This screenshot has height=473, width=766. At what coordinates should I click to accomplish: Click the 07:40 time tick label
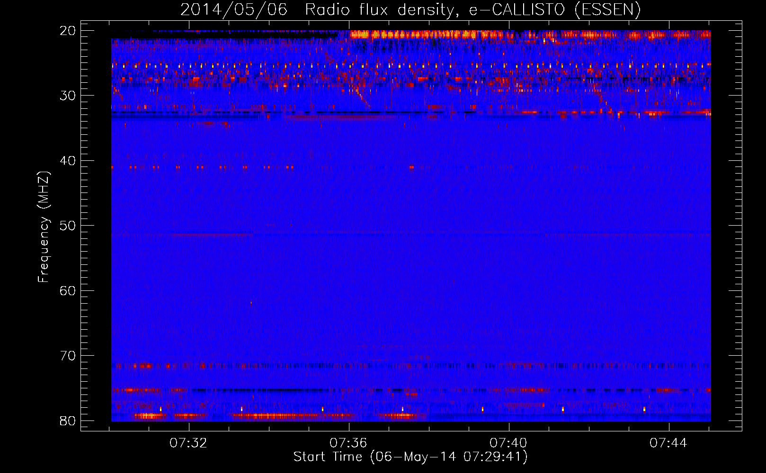[508, 443]
